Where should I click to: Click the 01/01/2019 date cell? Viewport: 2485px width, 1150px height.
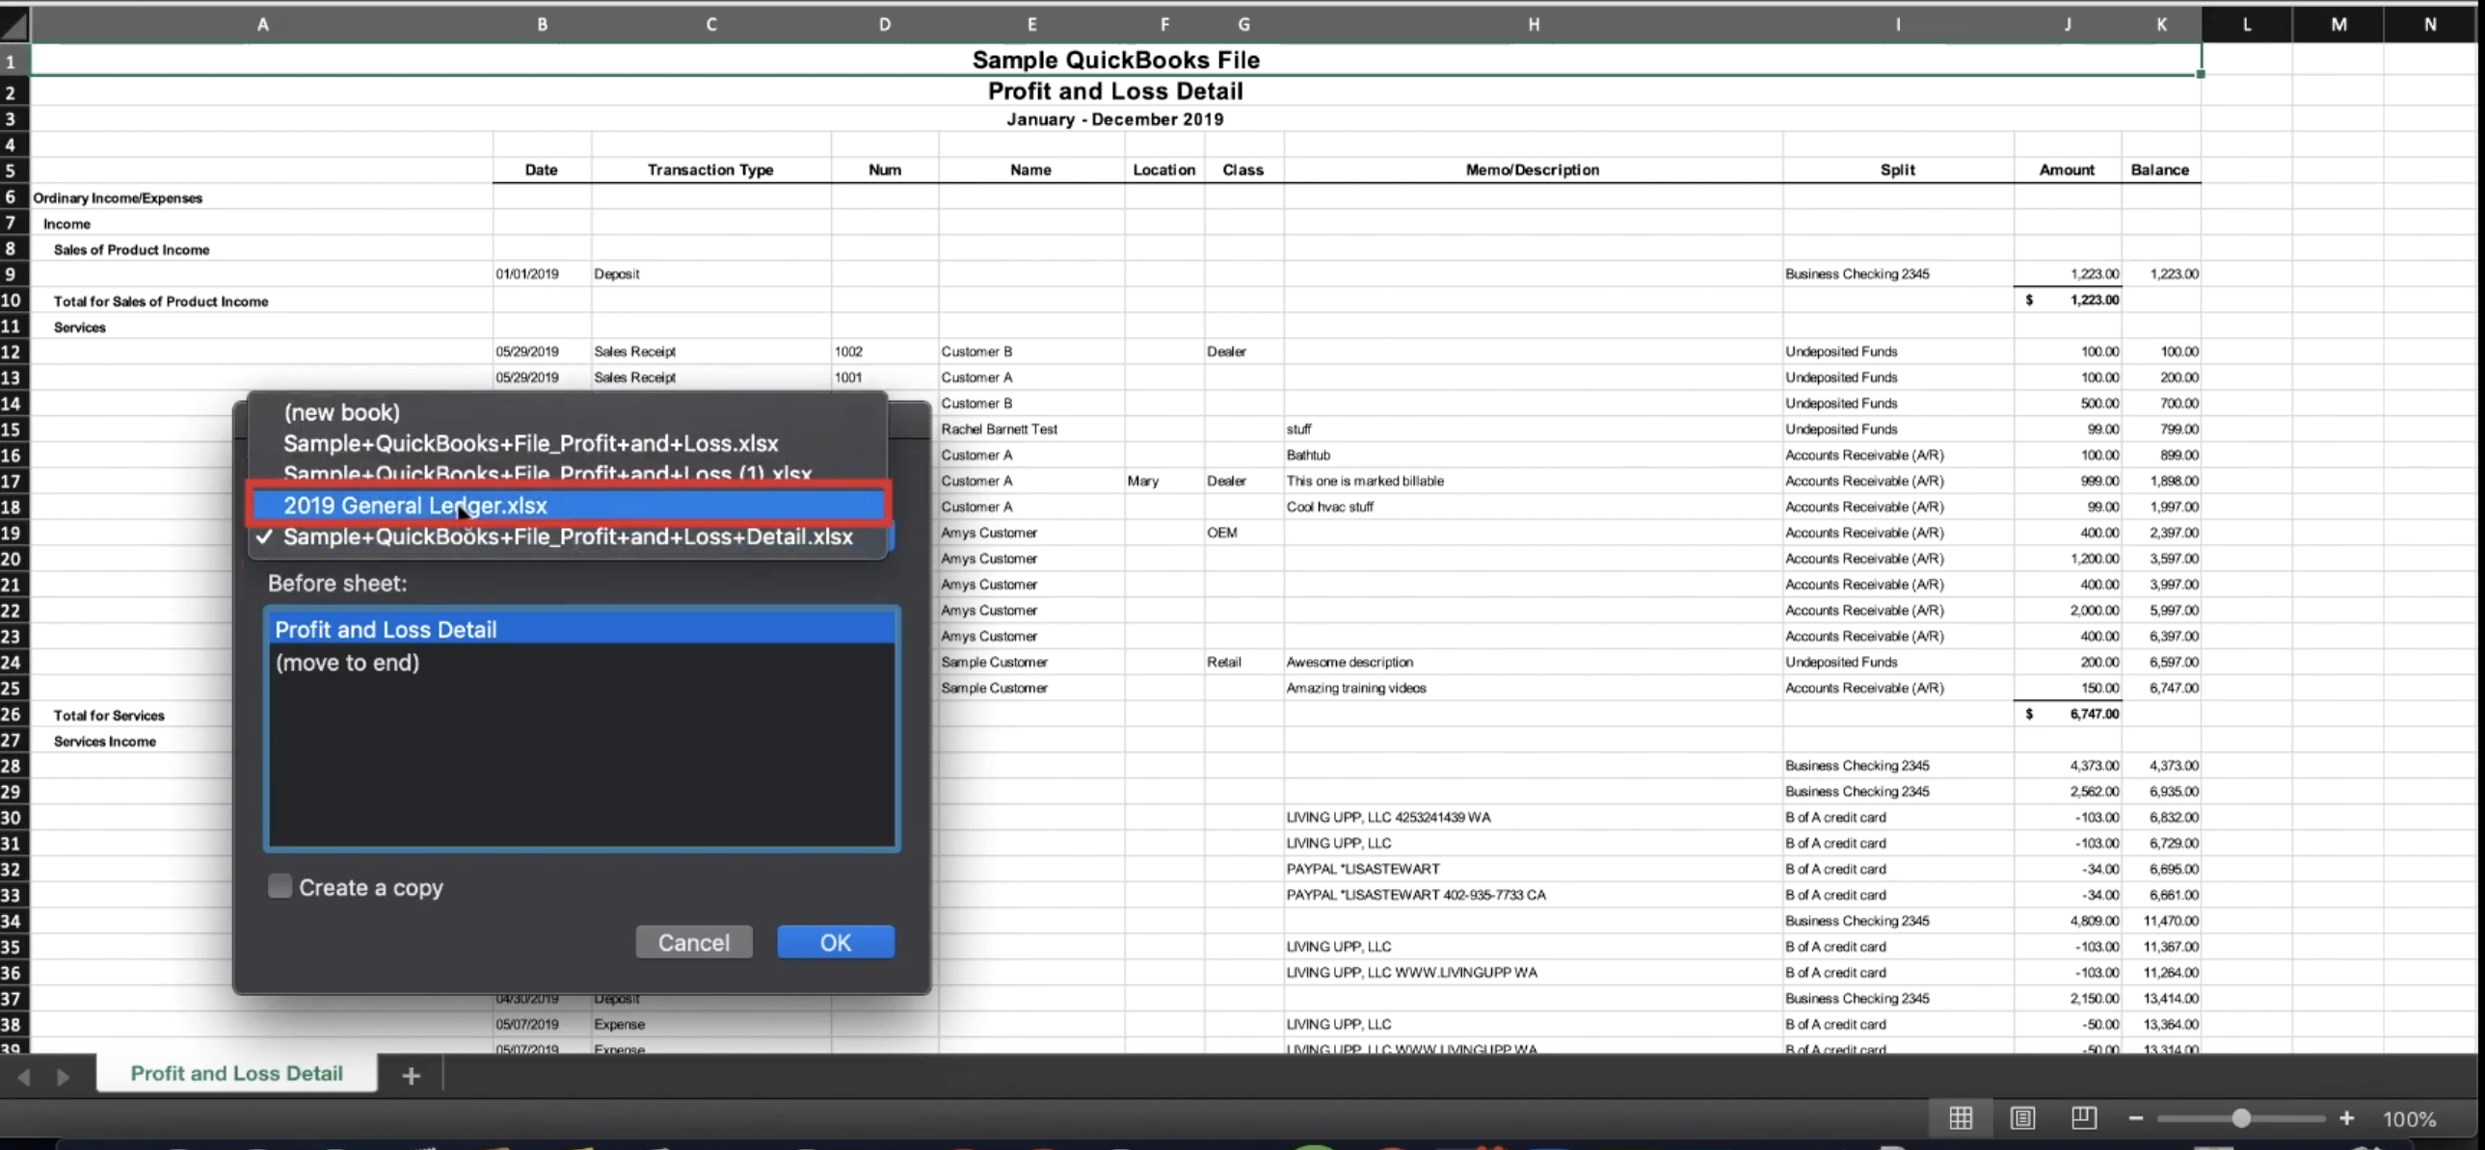[x=541, y=274]
